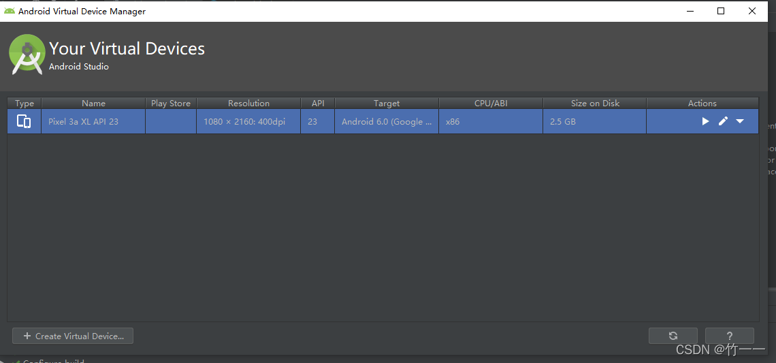Refresh the virtual device list
The height and width of the screenshot is (363, 776).
pyautogui.click(x=673, y=336)
